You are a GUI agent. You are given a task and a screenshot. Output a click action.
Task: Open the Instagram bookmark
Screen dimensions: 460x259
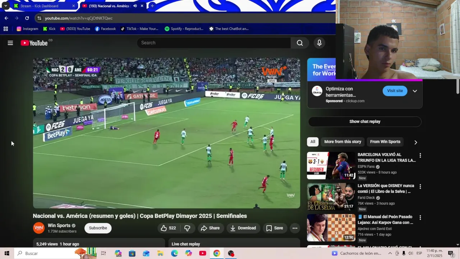coord(27,29)
